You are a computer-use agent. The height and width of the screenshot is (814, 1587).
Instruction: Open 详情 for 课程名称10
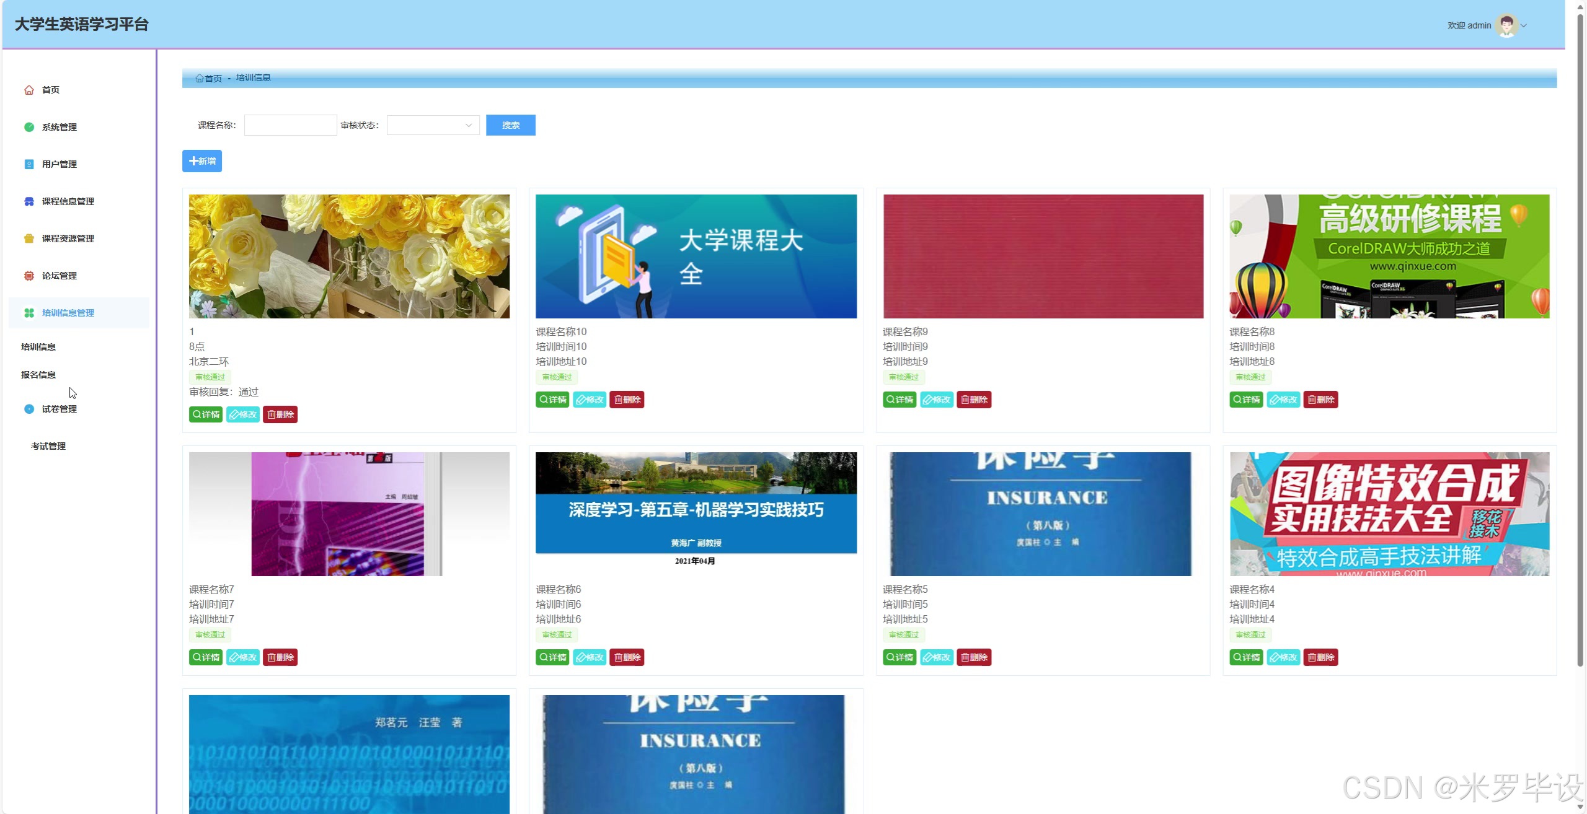pyautogui.click(x=552, y=400)
